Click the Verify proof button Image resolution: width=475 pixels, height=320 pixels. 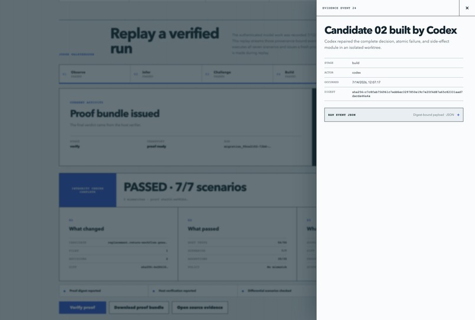pyautogui.click(x=83, y=307)
